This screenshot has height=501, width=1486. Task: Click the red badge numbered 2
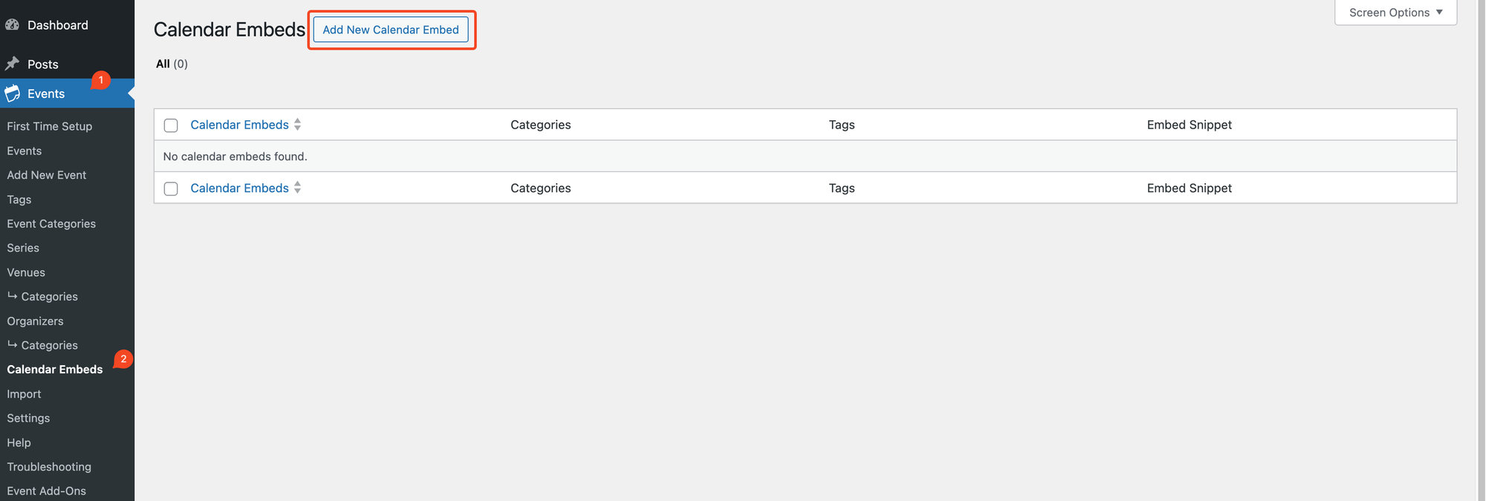123,359
